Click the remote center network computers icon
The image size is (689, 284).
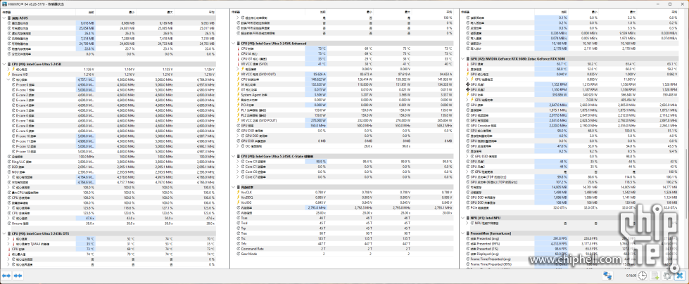pyautogui.click(x=609, y=275)
